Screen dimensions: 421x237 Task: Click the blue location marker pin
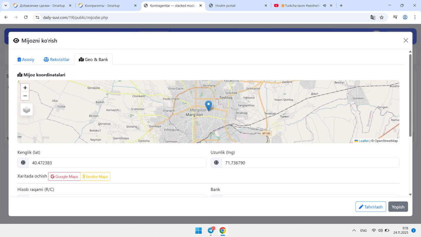(208, 105)
